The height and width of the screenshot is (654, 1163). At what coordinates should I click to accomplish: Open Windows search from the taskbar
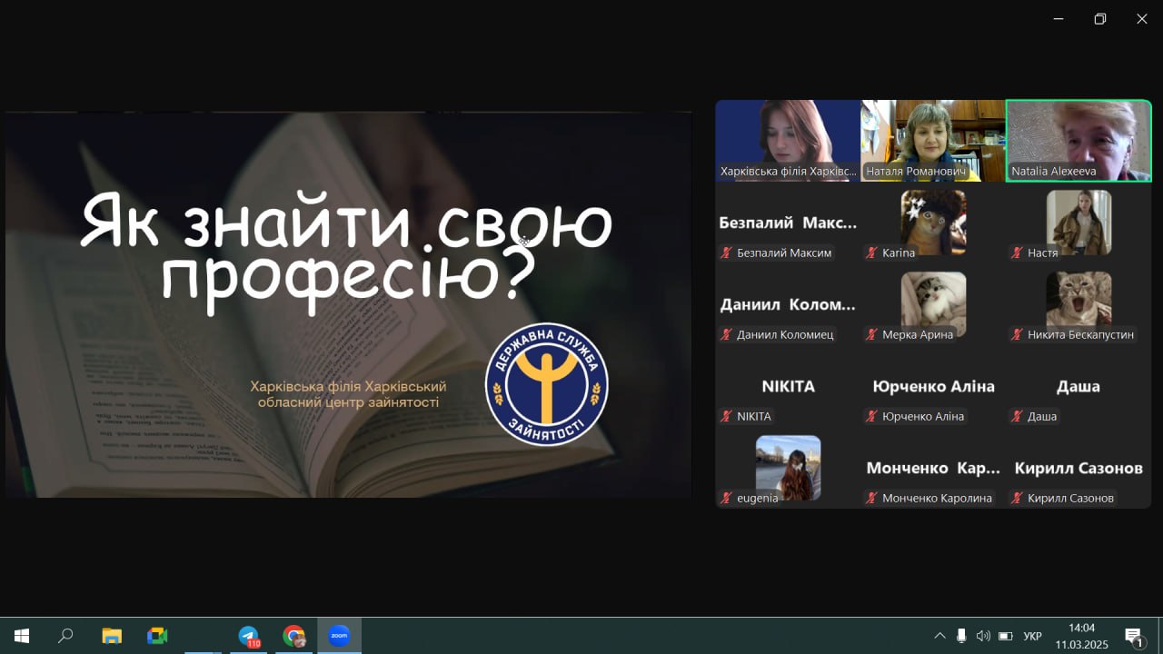[65, 636]
